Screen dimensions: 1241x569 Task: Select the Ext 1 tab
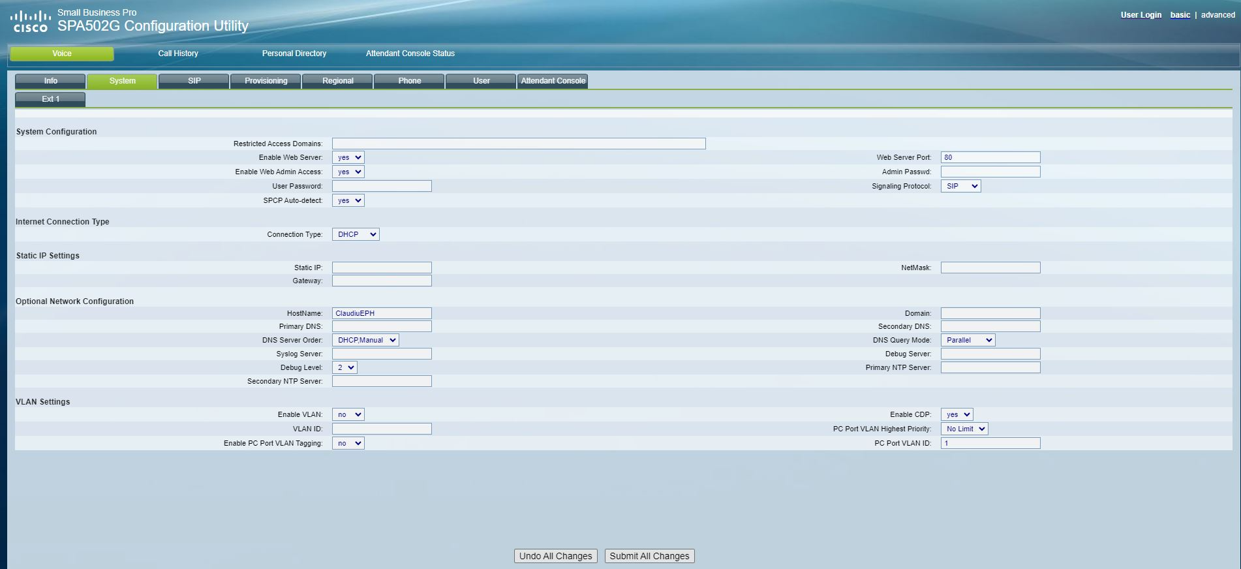50,99
